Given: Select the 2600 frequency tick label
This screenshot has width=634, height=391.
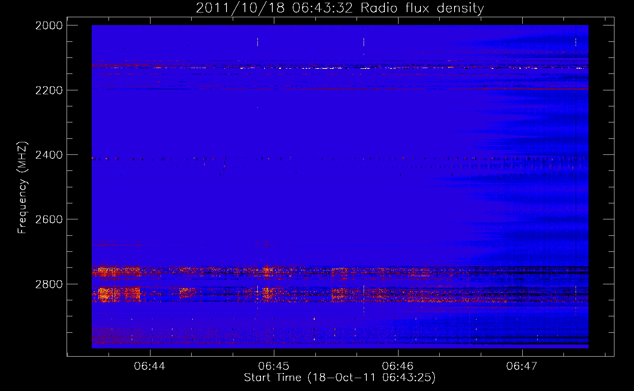Looking at the screenshot, I should pyautogui.click(x=49, y=219).
